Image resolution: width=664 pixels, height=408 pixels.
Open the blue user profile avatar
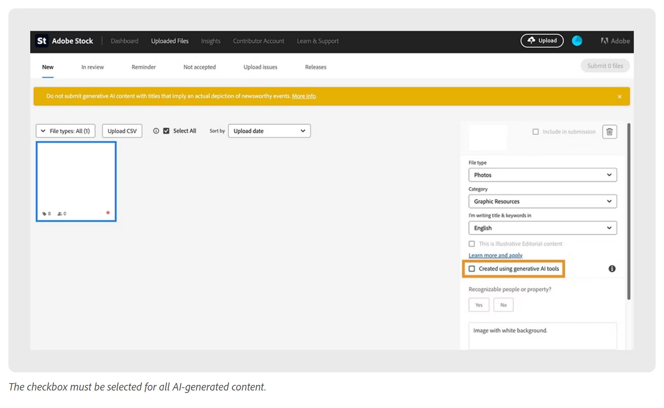tap(577, 41)
